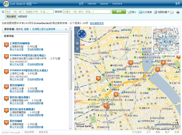Open 主页 in the top navigation
Screen dimensions: 182x135
(x=81, y=4)
